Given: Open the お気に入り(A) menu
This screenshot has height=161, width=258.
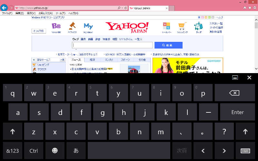Looking at the screenshot, I should 45,13.
